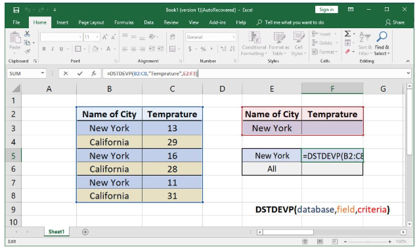Viewport: 419px width, 249px height.
Task: Click the zoom slider in status bar
Action: 368,242
